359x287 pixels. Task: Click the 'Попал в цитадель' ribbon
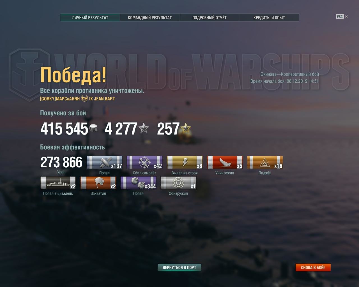pos(58,183)
